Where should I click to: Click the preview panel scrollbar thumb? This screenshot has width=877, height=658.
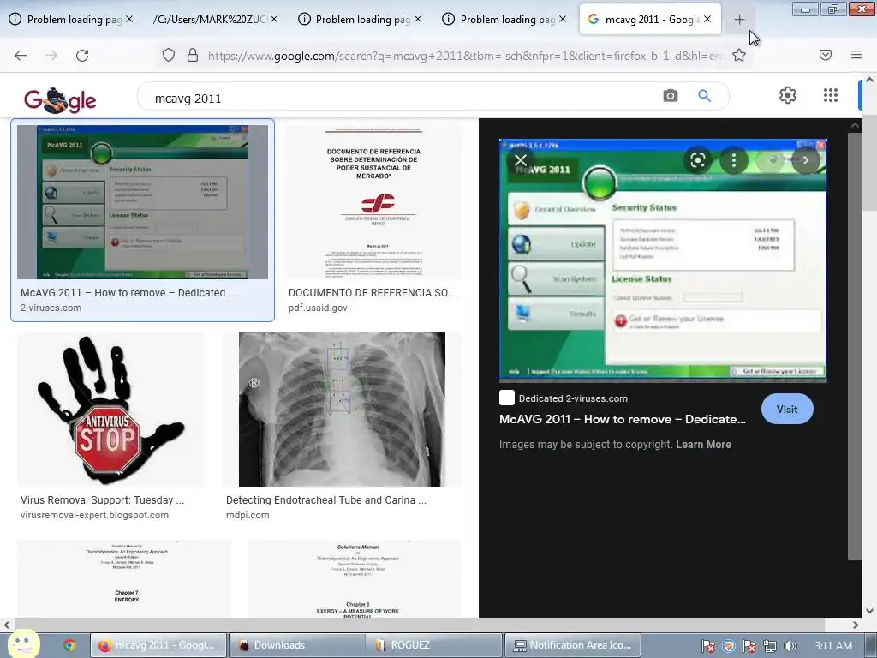855,345
